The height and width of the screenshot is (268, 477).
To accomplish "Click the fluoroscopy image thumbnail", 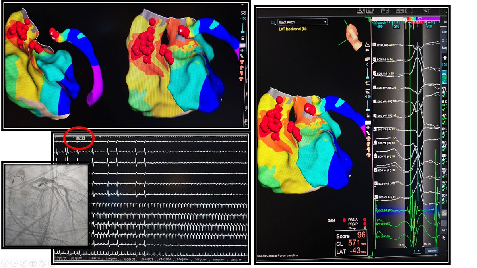I will (x=47, y=205).
